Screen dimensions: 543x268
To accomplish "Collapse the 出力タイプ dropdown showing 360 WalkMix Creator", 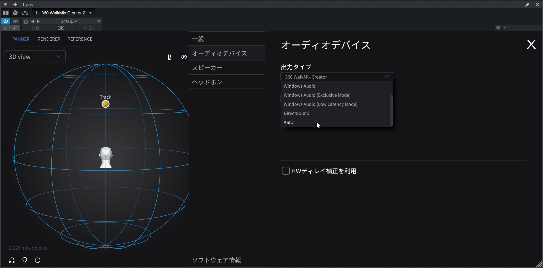I will pyautogui.click(x=337, y=77).
